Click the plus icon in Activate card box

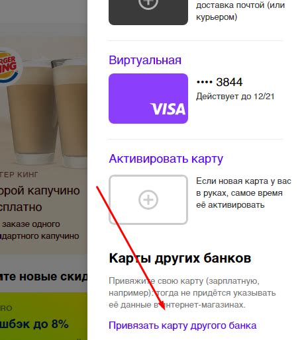click(x=148, y=200)
